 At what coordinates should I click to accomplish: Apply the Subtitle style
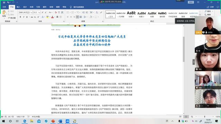click(x=162, y=14)
